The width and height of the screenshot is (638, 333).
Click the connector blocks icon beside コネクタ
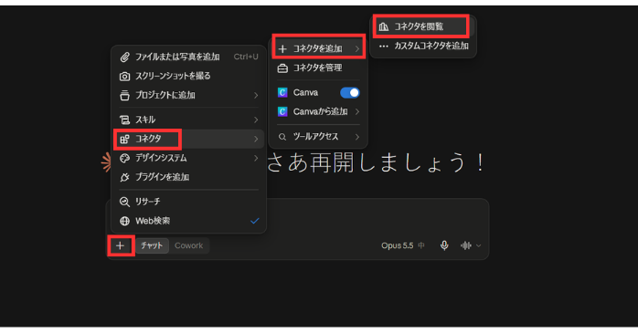click(124, 139)
